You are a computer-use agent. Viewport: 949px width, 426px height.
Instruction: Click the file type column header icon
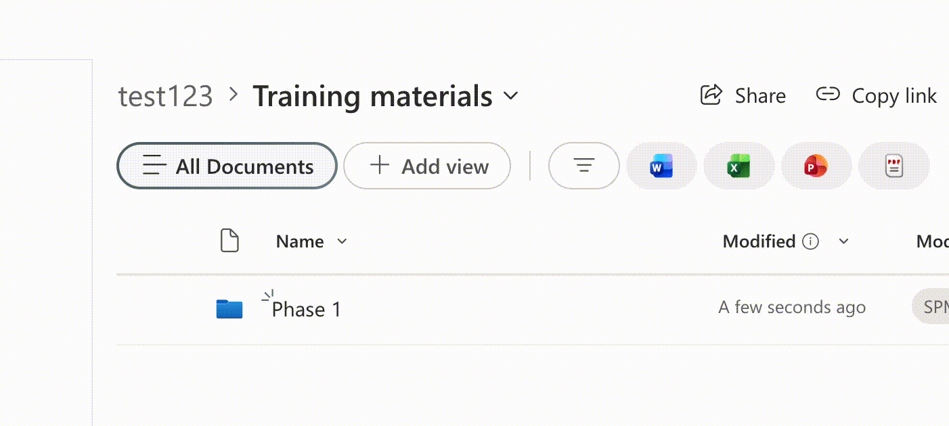(x=229, y=241)
